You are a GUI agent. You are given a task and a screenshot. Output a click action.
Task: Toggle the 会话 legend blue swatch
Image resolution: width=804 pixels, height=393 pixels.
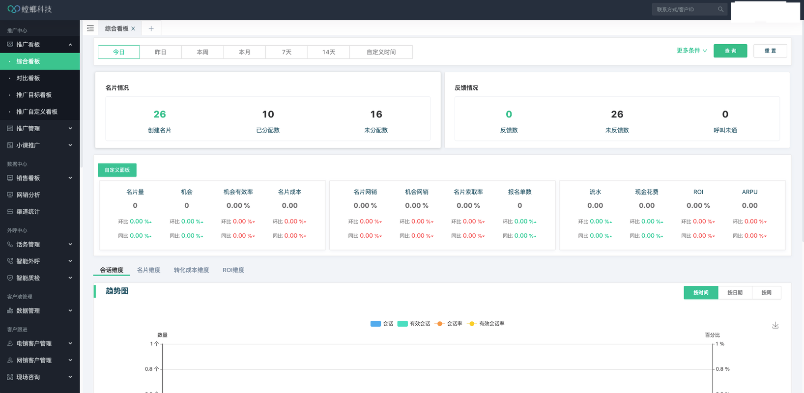click(375, 324)
